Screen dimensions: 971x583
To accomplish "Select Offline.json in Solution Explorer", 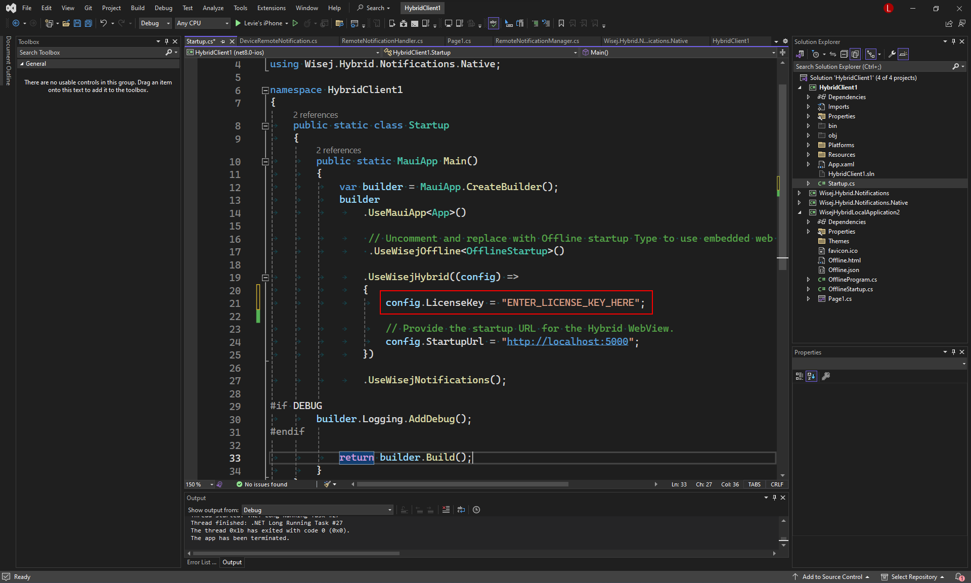I will [843, 270].
